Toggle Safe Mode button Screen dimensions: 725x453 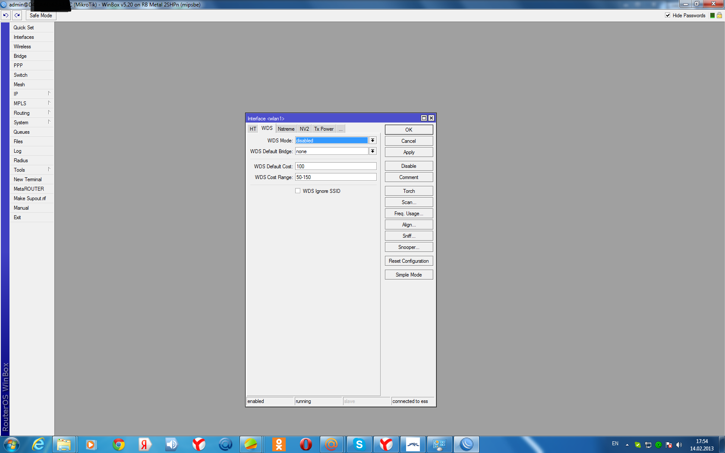[x=41, y=16]
